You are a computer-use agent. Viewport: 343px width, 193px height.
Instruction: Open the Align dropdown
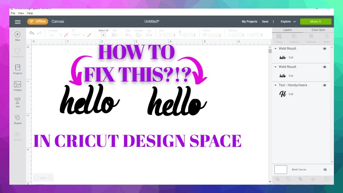point(128,35)
